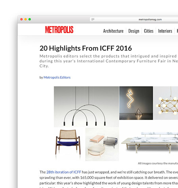Click the images courtesy caption text
The width and height of the screenshot is (178, 188).
click(x=158, y=163)
